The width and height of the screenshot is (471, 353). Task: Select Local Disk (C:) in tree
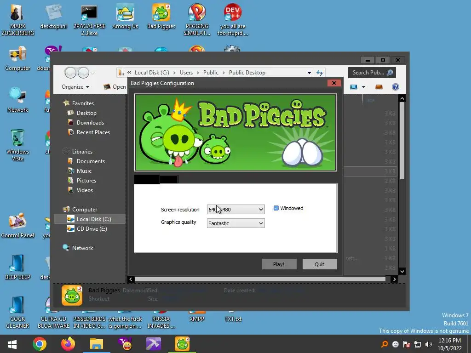tap(90, 219)
